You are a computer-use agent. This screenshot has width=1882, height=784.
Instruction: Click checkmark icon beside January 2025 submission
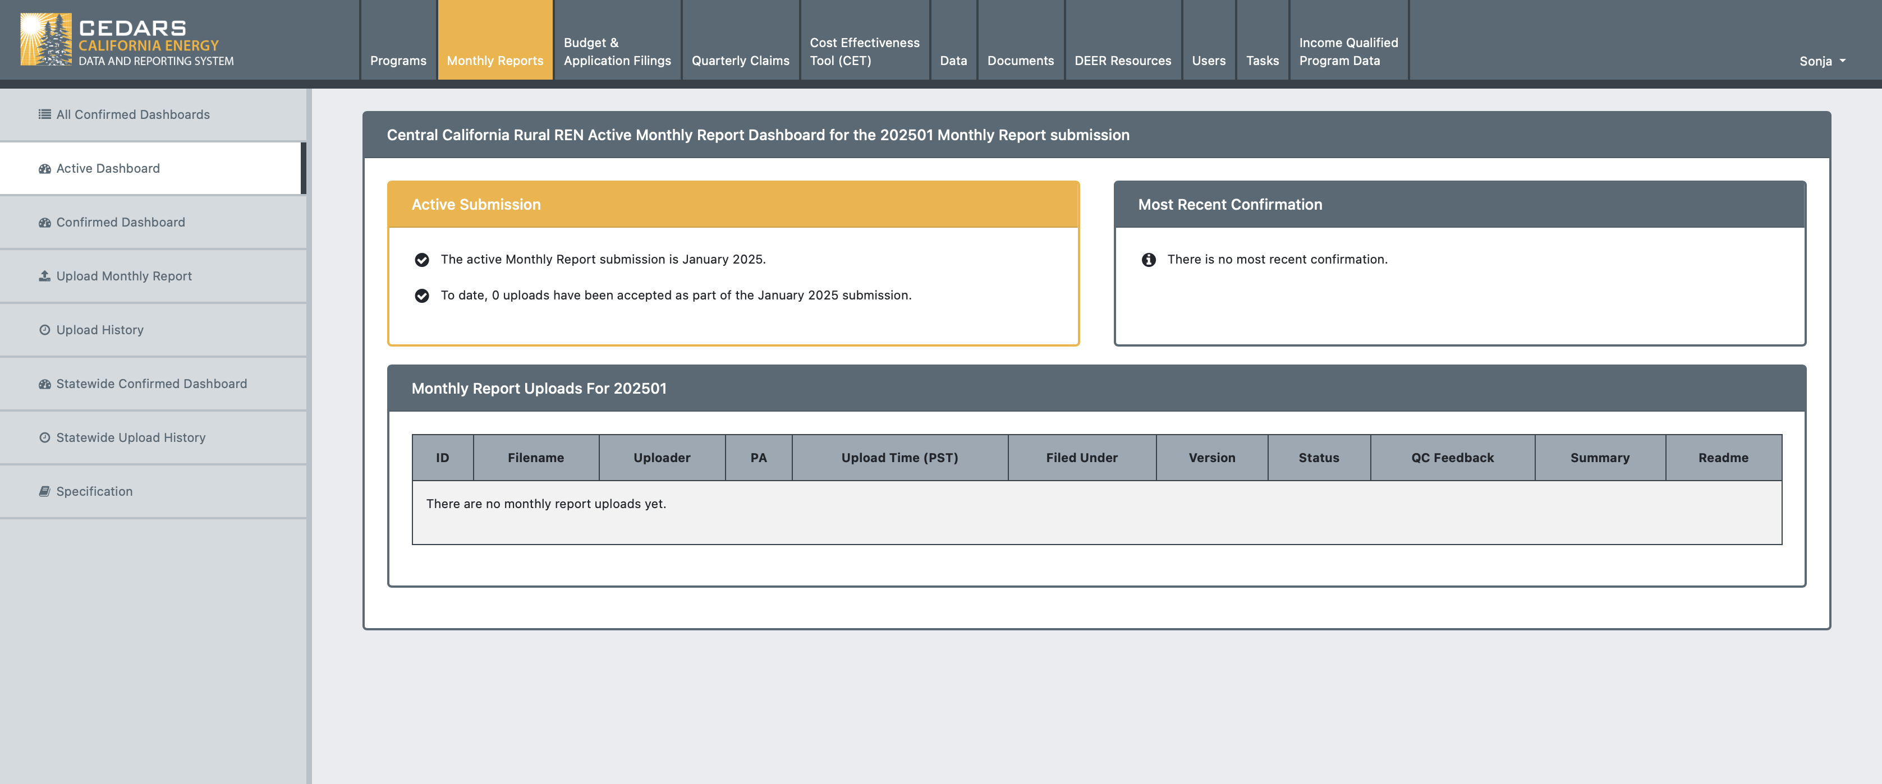pos(421,260)
